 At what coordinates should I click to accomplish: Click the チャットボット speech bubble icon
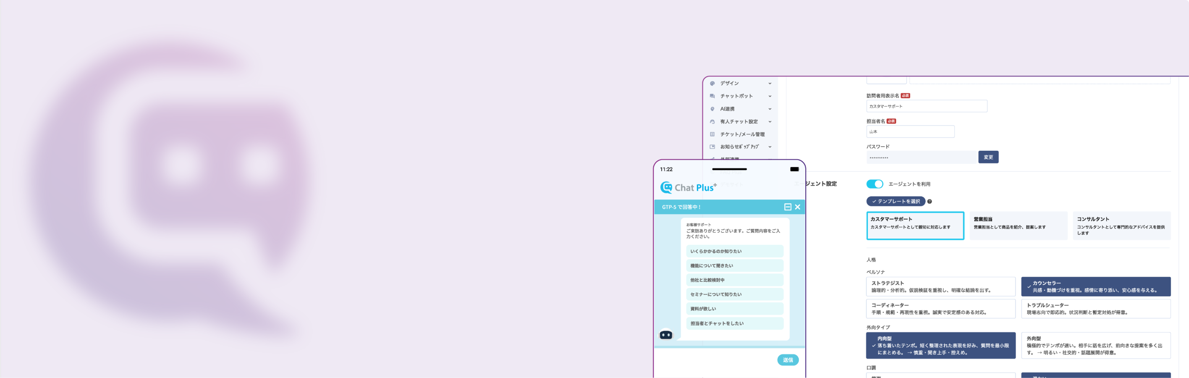[x=712, y=96]
